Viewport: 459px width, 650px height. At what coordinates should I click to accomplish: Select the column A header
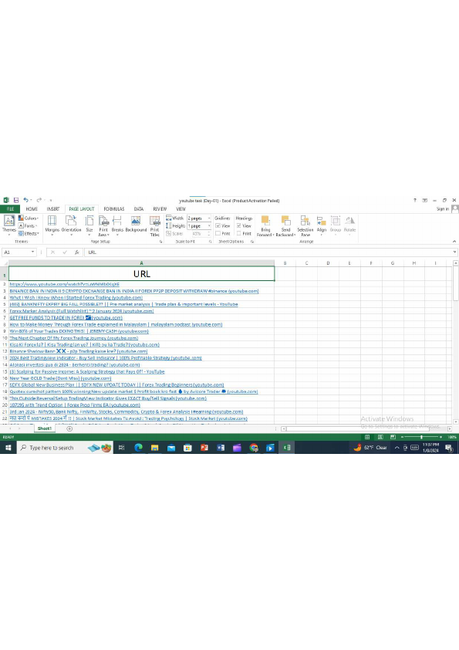point(141,262)
